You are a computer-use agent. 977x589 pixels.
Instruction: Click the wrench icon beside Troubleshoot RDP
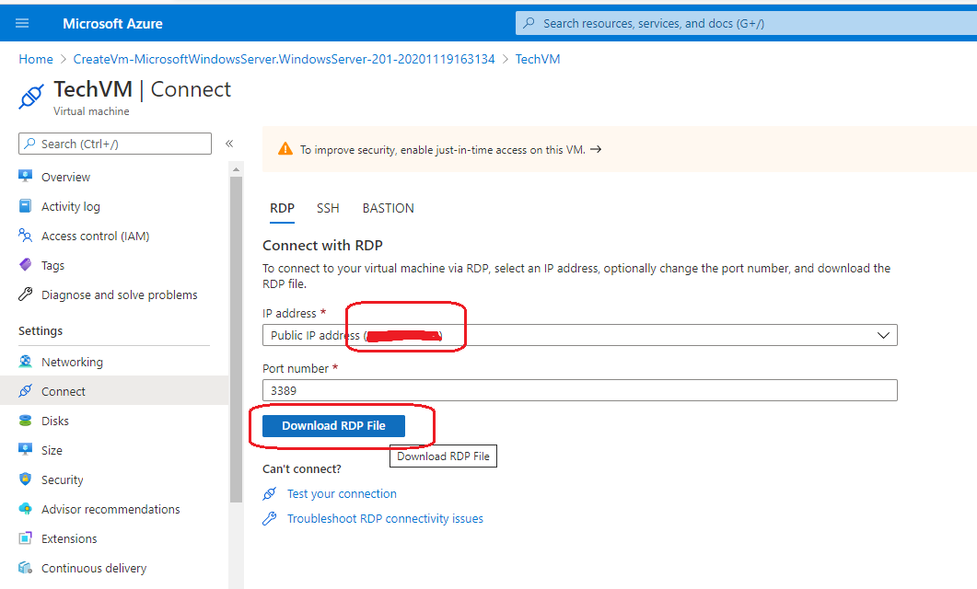coord(269,518)
